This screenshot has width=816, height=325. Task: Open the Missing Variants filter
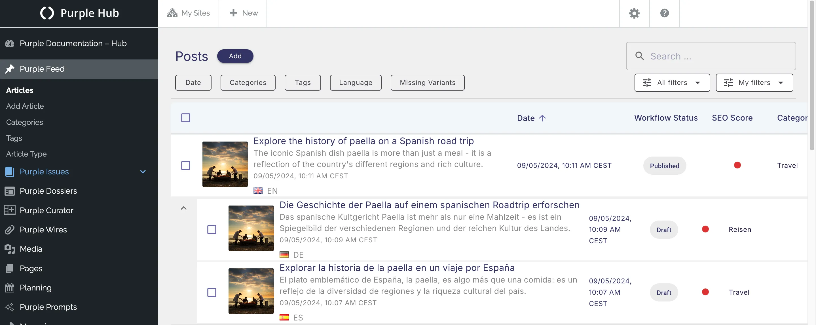click(x=428, y=82)
